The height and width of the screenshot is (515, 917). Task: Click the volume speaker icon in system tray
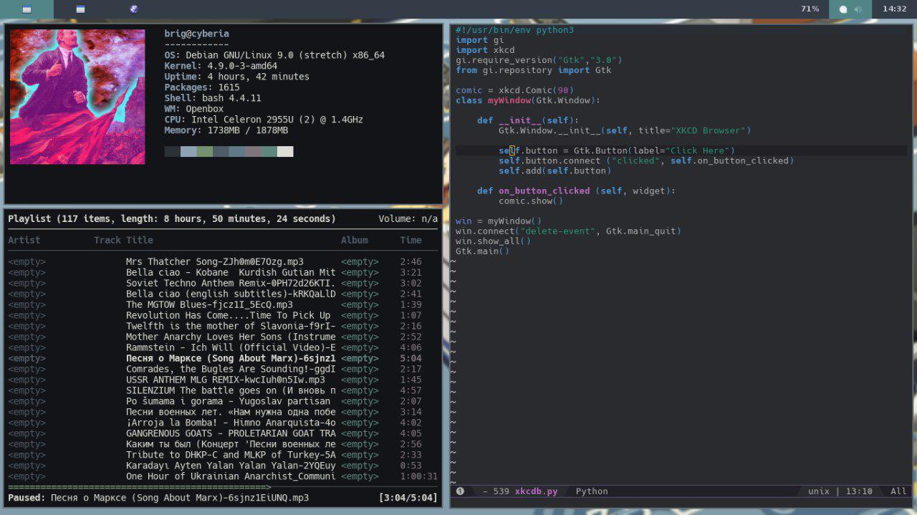[x=858, y=9]
